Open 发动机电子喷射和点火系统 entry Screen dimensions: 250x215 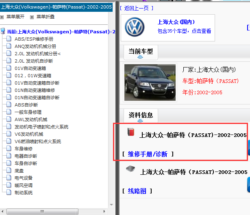click(x=41, y=127)
